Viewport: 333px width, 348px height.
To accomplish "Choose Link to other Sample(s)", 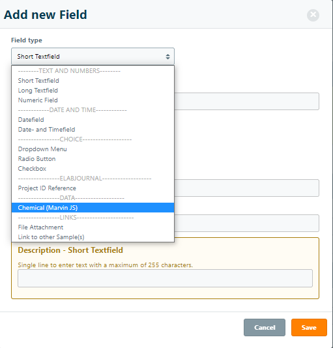I will [x=93, y=237].
